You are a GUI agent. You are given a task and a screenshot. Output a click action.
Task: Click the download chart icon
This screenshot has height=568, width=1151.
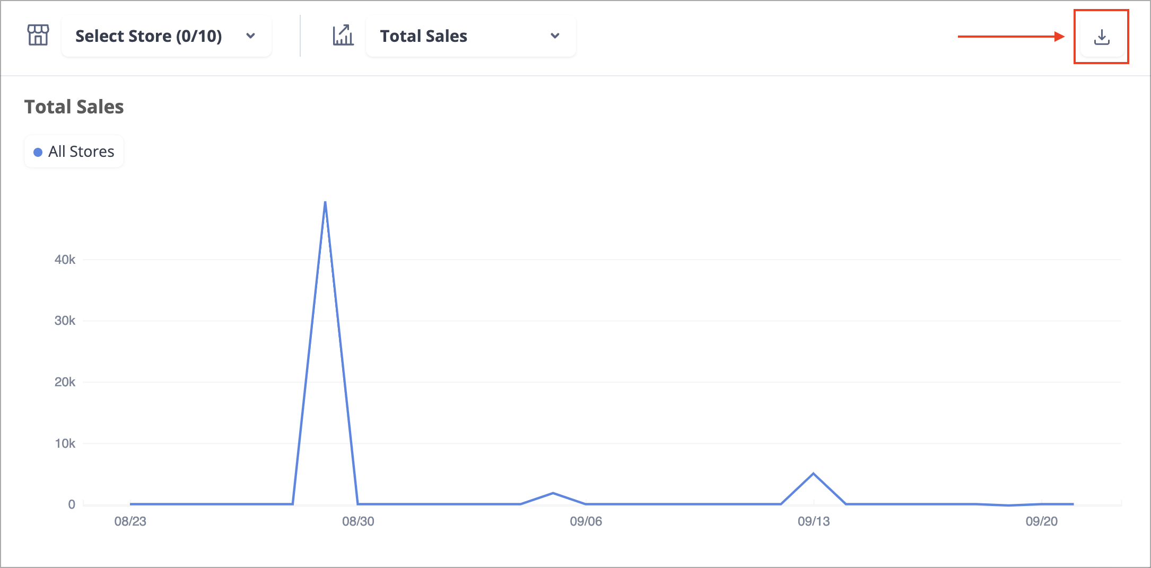tap(1102, 37)
